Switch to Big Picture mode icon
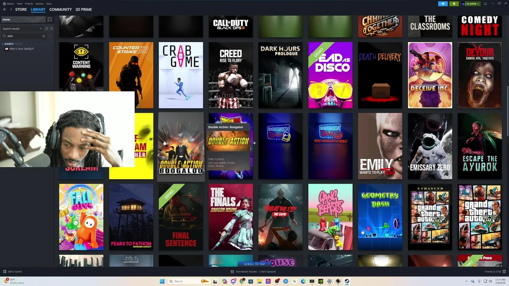Viewport: 509px width, 286px height. [x=485, y=4]
